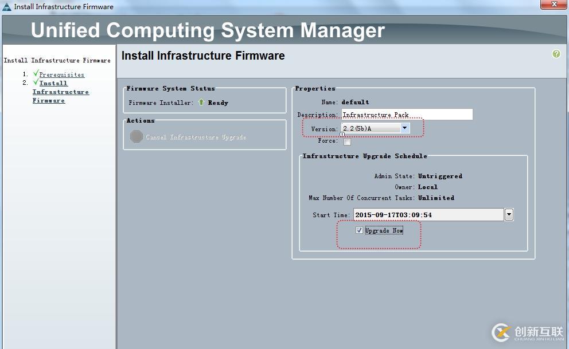
Task: Click the 'Firmware System Status' group title
Action: (170, 88)
